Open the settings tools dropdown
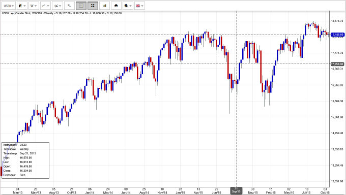 coord(128,6)
